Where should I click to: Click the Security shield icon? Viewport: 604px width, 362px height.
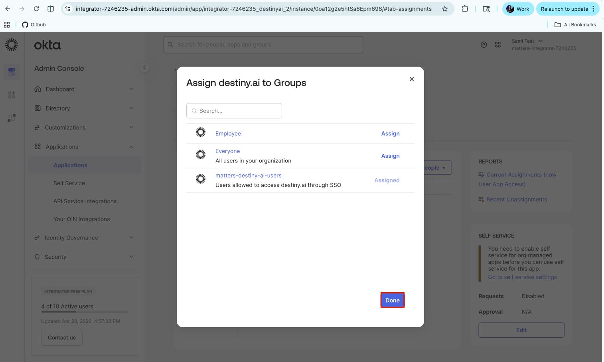pos(37,257)
